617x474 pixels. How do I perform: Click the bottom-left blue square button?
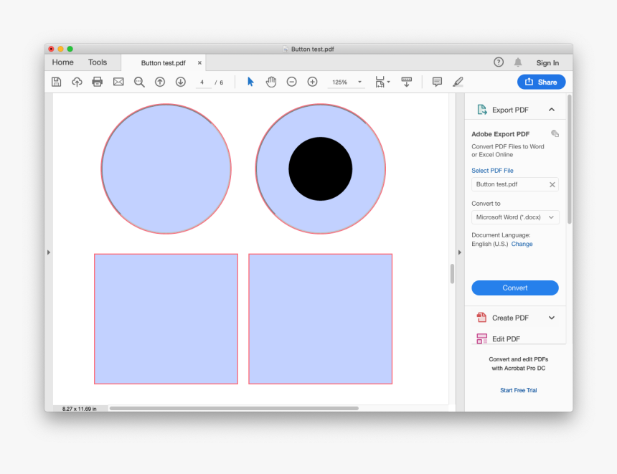tap(166, 318)
